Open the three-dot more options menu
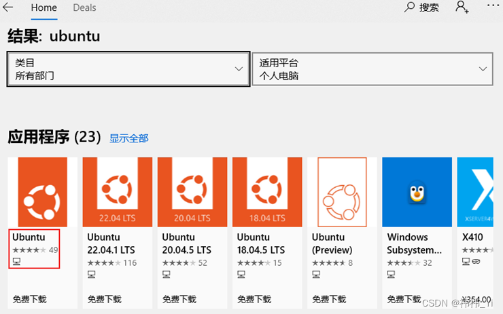The height and width of the screenshot is (314, 503). coord(493,5)
